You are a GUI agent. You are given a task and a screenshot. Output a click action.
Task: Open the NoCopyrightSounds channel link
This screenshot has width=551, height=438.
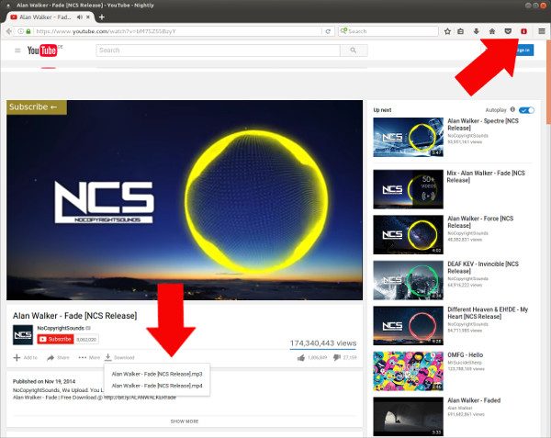pos(63,328)
